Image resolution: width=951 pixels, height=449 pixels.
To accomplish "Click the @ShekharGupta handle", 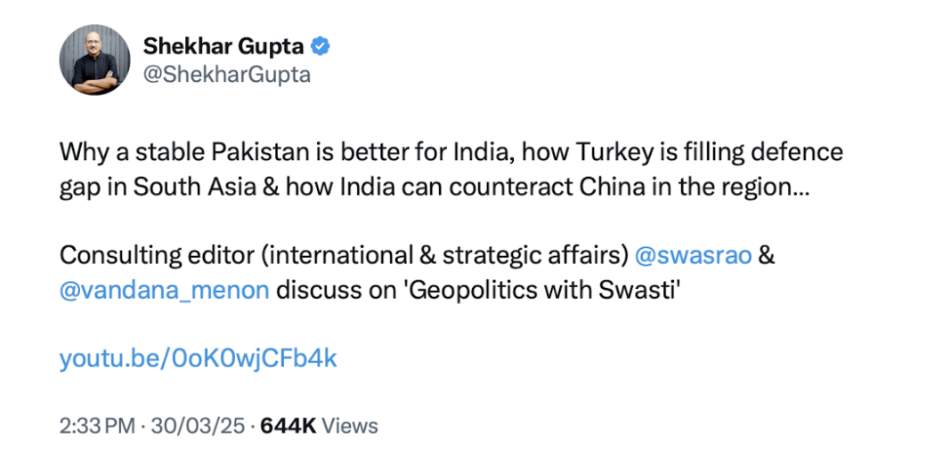I will [x=226, y=75].
